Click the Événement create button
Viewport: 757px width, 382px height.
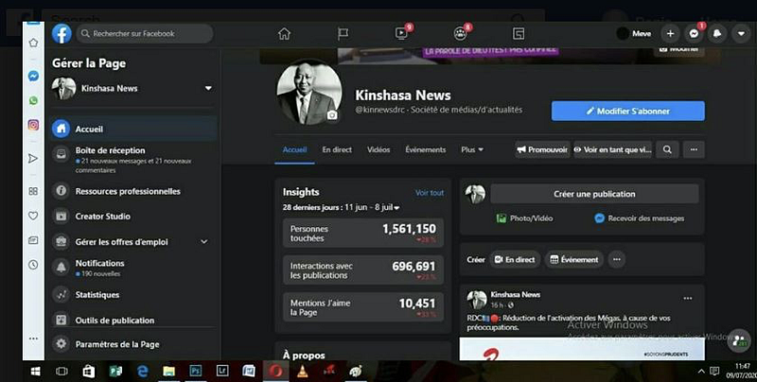click(x=574, y=259)
